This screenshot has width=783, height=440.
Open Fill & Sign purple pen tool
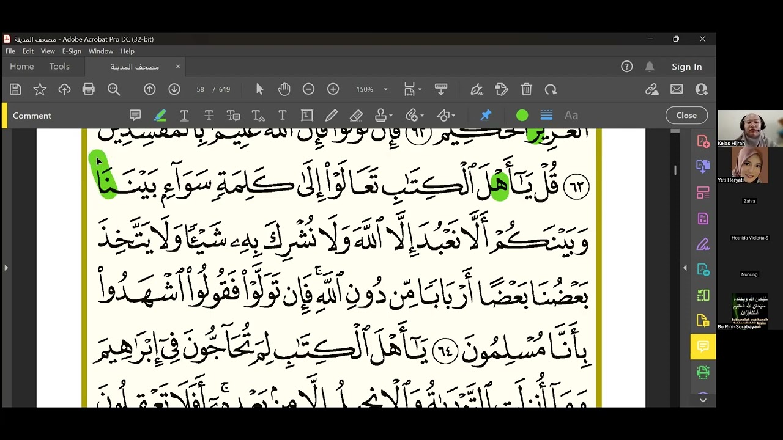703,244
